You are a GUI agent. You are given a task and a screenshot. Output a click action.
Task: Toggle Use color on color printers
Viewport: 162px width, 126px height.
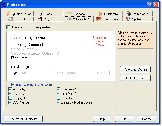pyautogui.click(x=8, y=27)
